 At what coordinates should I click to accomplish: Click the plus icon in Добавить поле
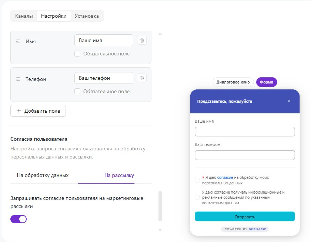tap(19, 111)
